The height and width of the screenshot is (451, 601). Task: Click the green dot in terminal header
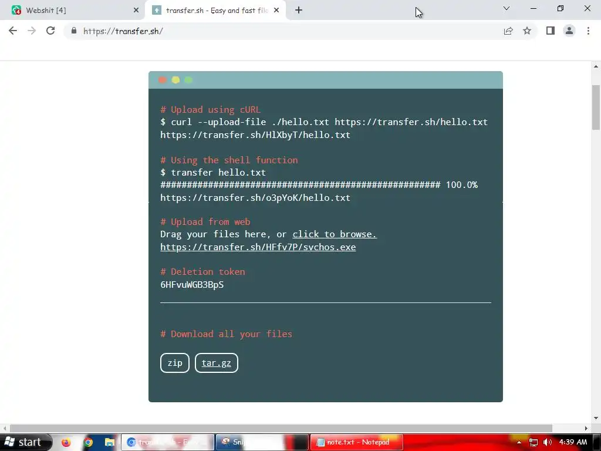pos(188,80)
